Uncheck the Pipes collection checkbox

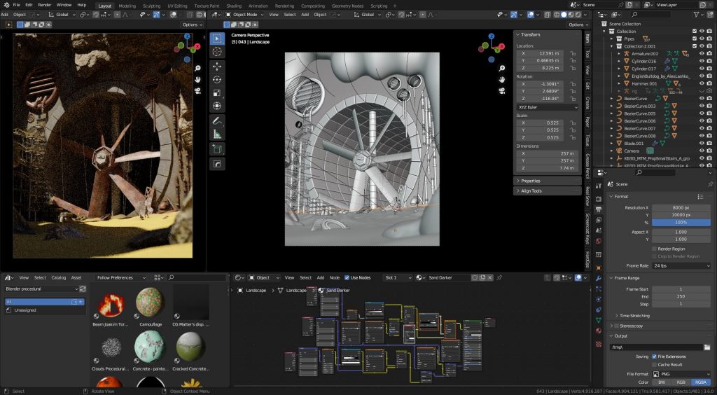pos(694,39)
